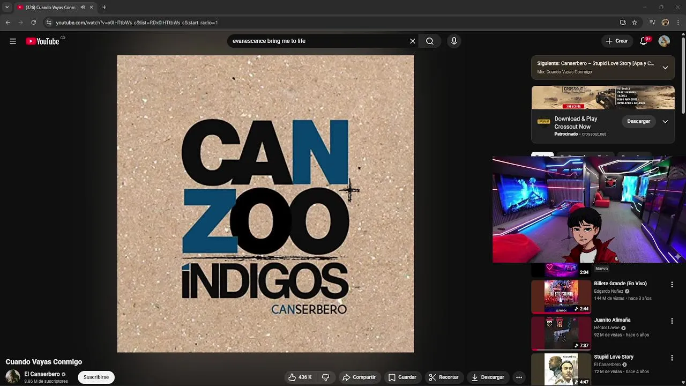Image resolution: width=686 pixels, height=386 pixels.
Task: Open Stupid Love Story video thumbnail
Action: [561, 369]
